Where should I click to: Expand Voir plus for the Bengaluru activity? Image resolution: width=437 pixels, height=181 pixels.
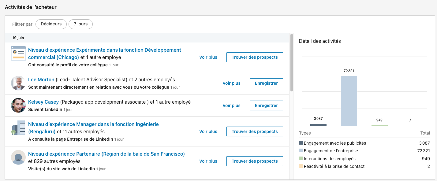click(208, 131)
